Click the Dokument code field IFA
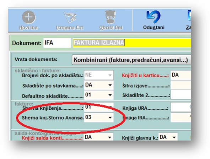 (x=57, y=43)
